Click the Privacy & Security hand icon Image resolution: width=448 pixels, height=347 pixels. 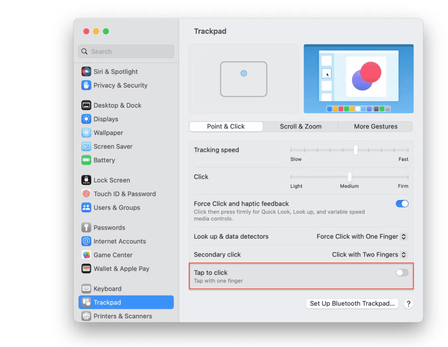click(86, 85)
